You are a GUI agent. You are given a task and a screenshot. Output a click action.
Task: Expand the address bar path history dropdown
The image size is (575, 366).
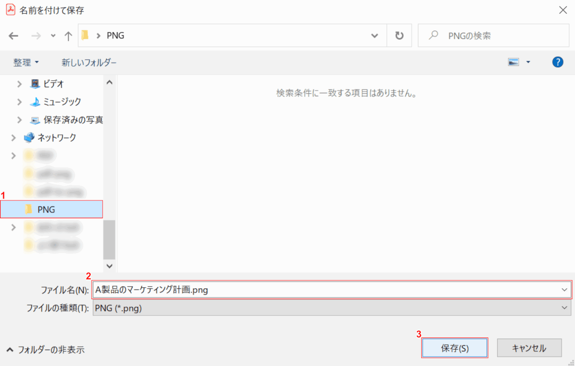pos(374,36)
